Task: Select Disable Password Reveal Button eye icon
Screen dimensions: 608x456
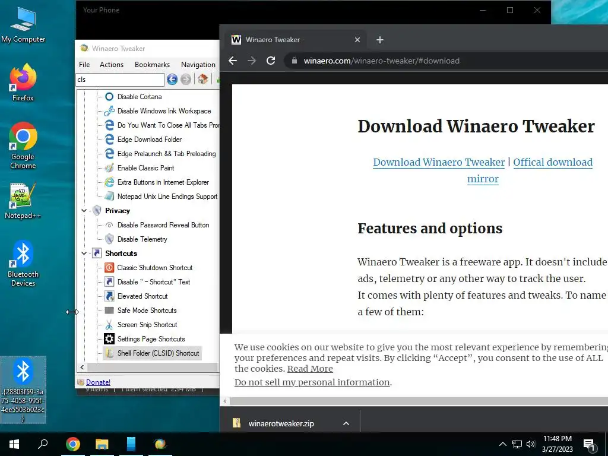Action: coord(109,225)
